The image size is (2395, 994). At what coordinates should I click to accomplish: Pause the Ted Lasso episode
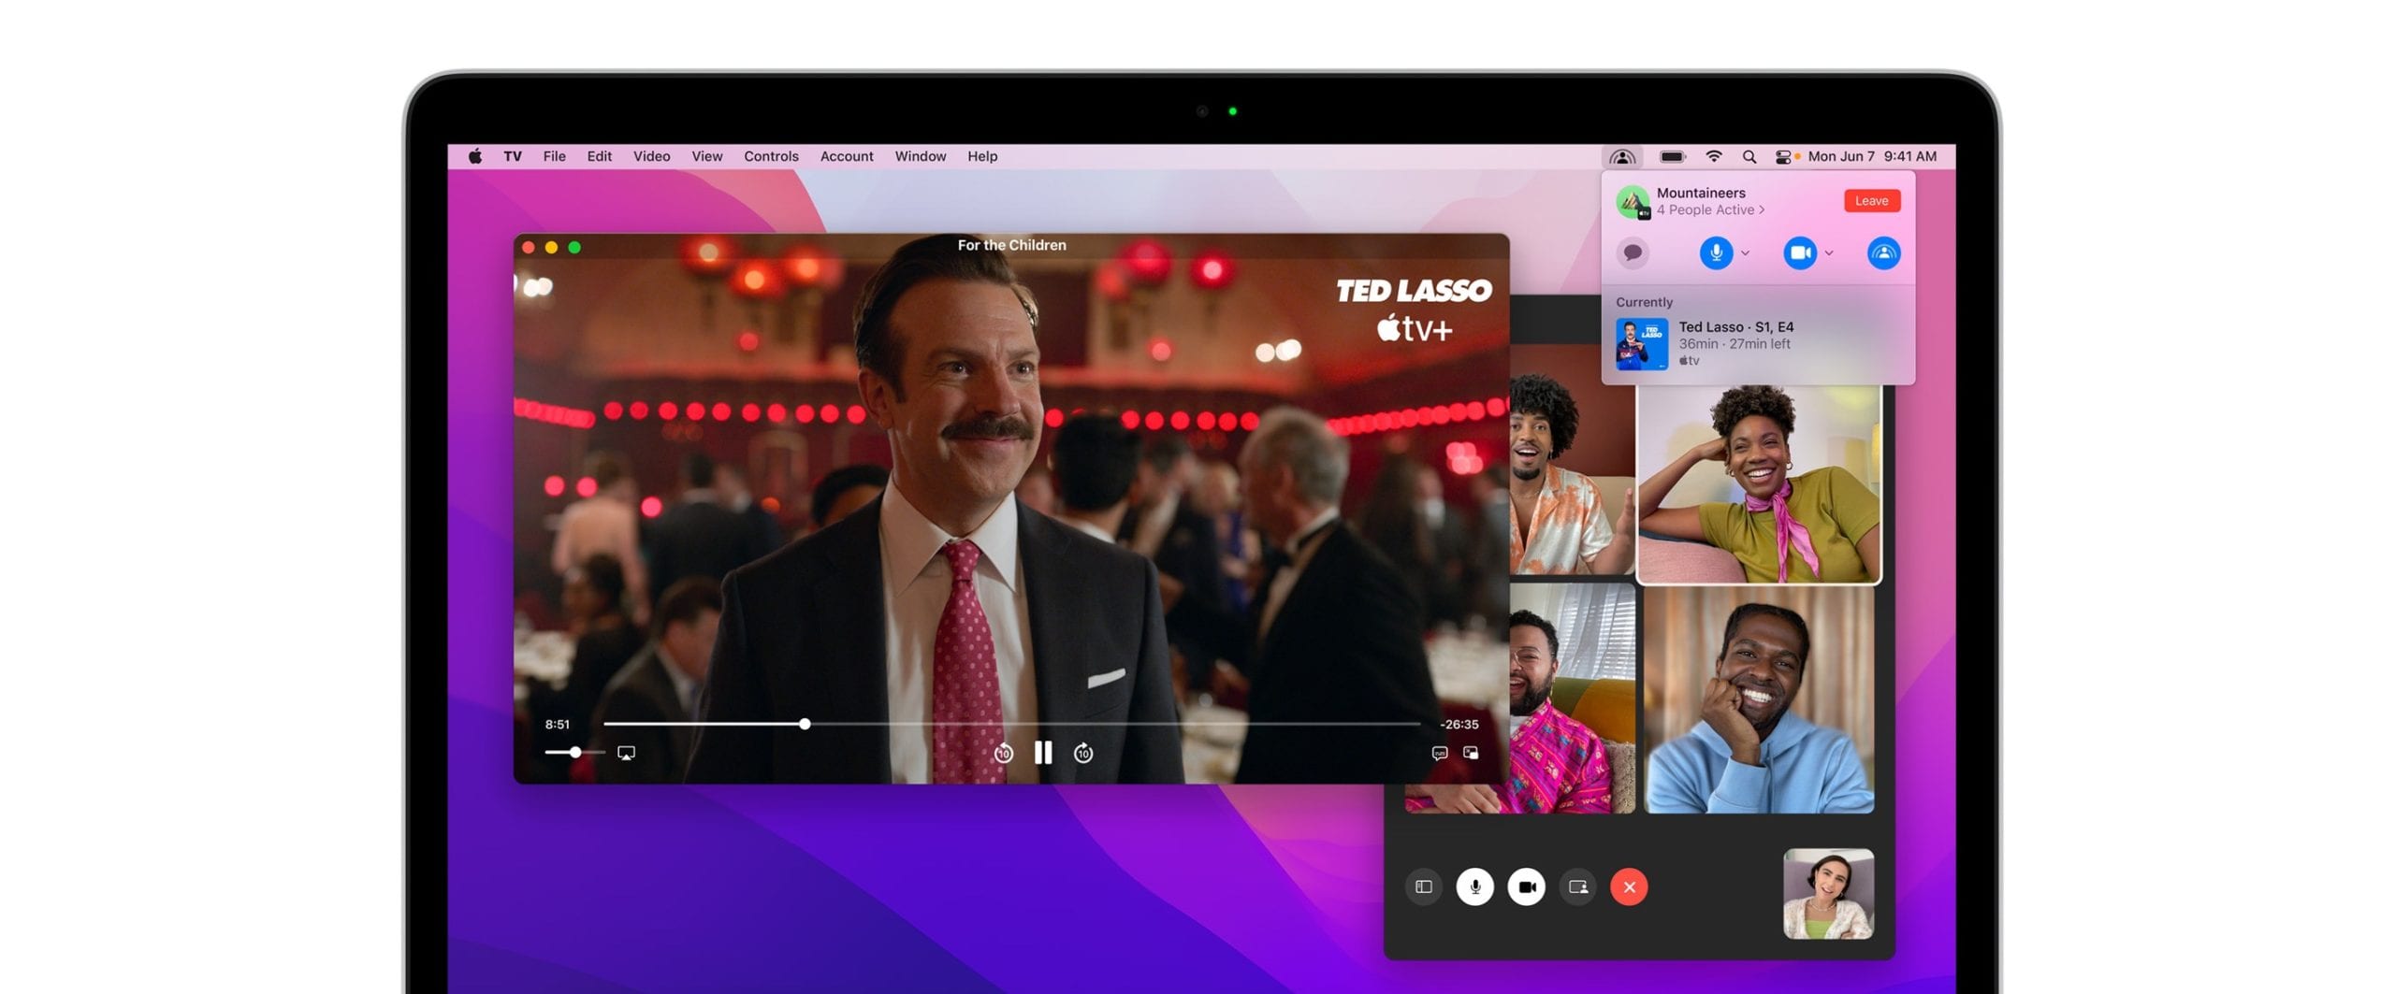[1043, 753]
